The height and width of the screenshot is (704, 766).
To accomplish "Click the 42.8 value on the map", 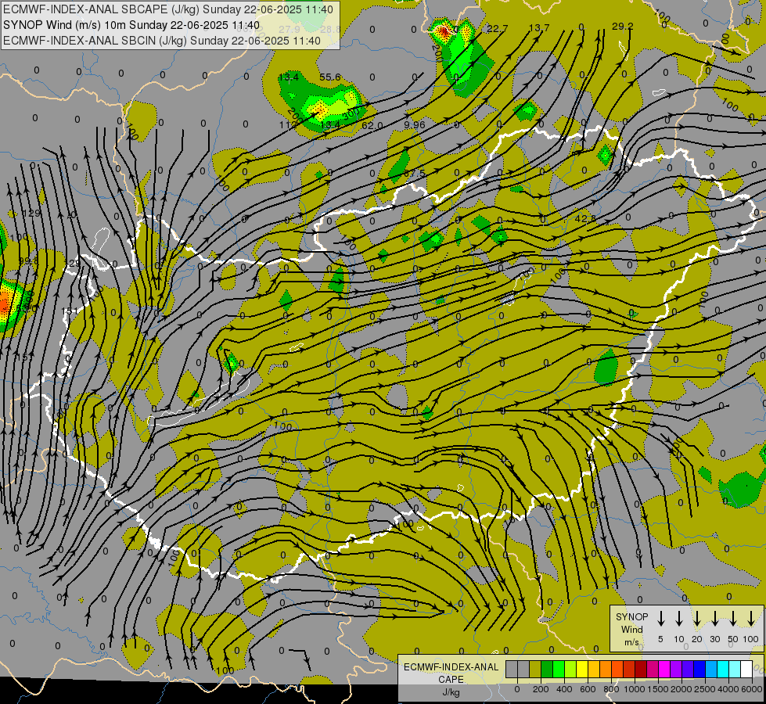I will pos(585,218).
